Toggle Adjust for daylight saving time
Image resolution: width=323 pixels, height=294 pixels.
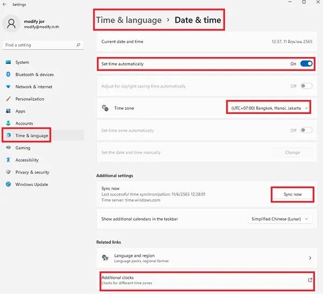[306, 86]
